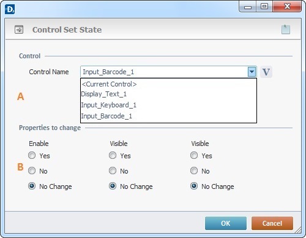Select Yes under Enable
306x238 pixels.
[x=32, y=155]
